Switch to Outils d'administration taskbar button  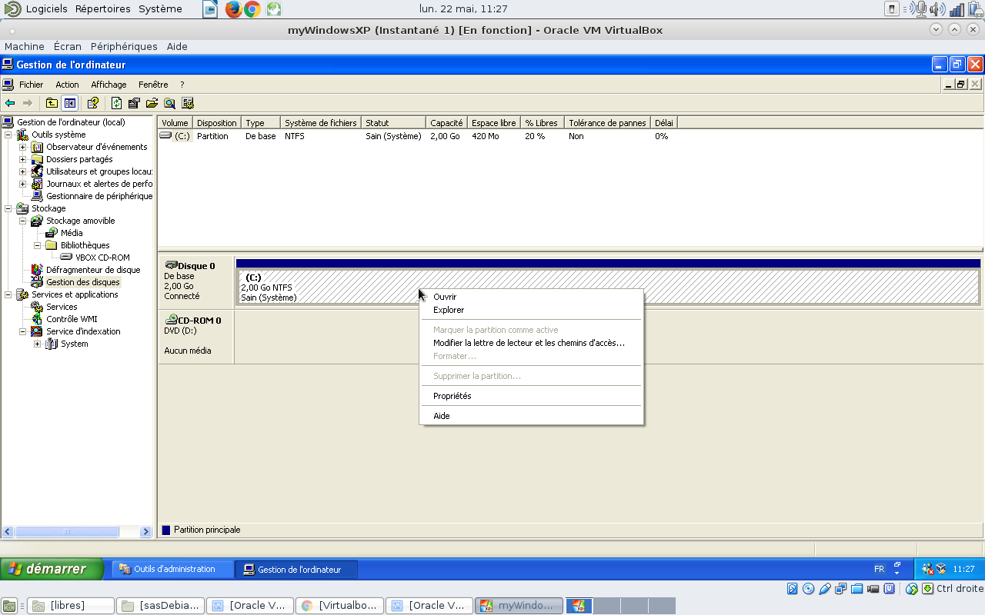coord(173,570)
